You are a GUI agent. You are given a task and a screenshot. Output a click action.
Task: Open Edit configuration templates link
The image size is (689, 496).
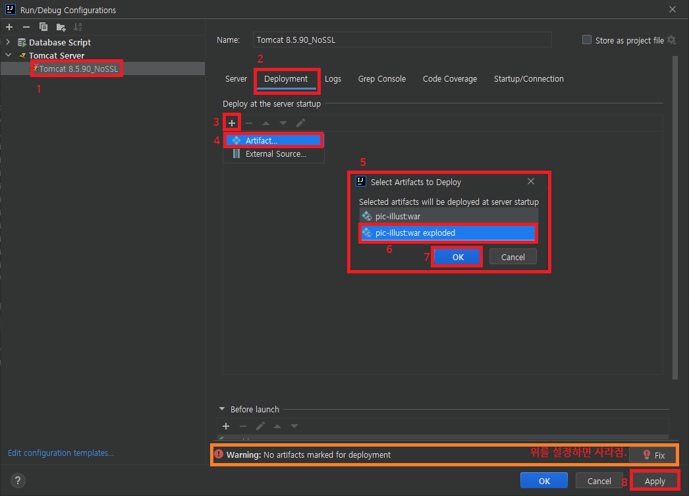61,453
